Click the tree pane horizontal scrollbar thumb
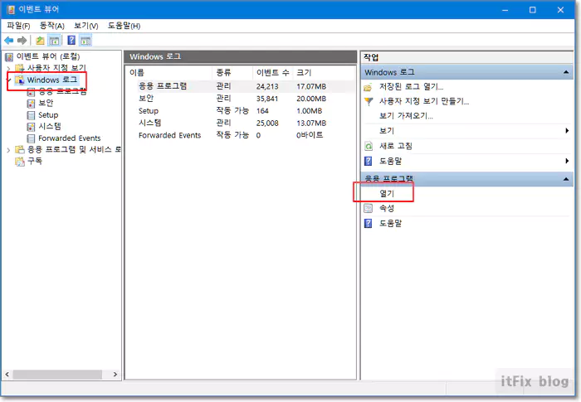Viewport: 581px width, 402px height. coord(57,375)
